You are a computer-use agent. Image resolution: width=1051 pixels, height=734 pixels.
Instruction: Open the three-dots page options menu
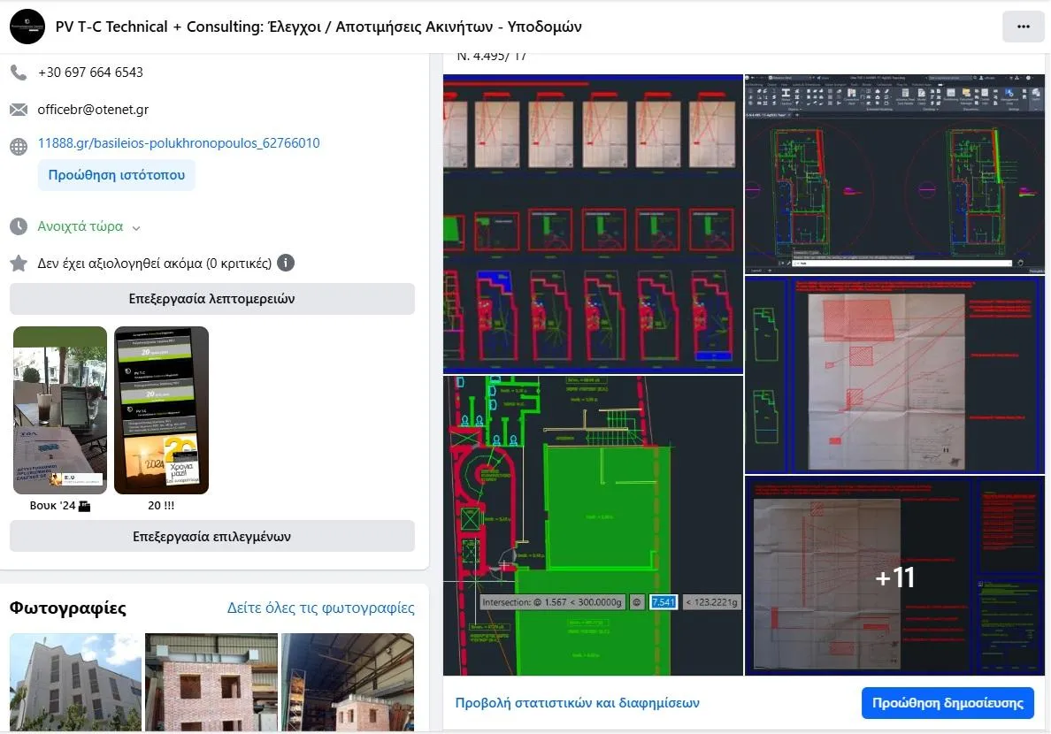[1023, 27]
